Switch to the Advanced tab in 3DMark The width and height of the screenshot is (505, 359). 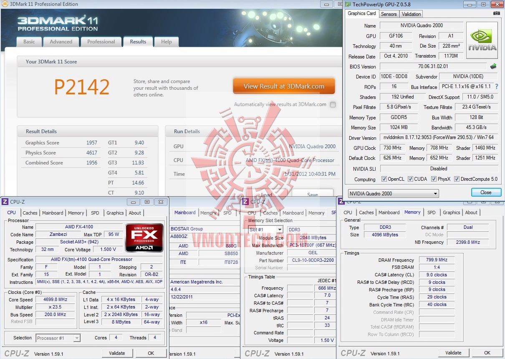(x=61, y=42)
